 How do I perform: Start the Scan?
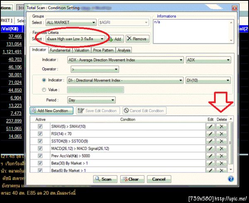coord(105,179)
